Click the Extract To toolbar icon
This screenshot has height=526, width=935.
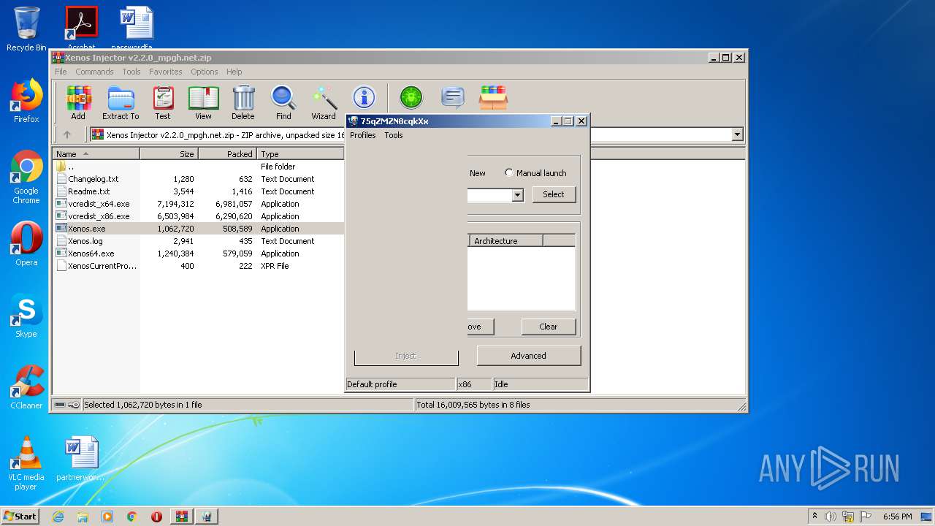click(121, 102)
